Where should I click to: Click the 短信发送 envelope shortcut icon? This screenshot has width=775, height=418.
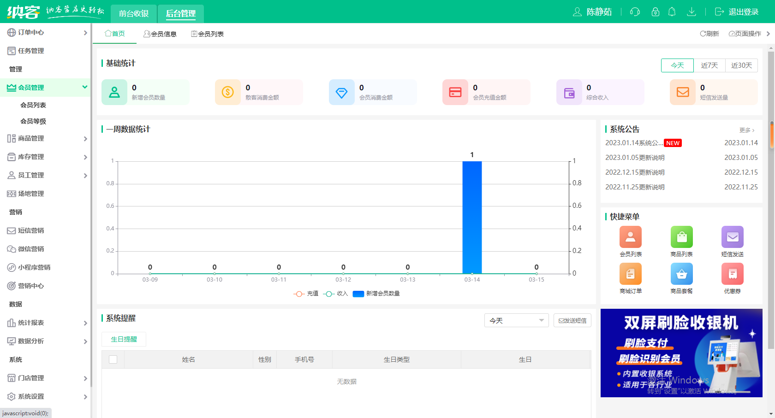tap(732, 237)
